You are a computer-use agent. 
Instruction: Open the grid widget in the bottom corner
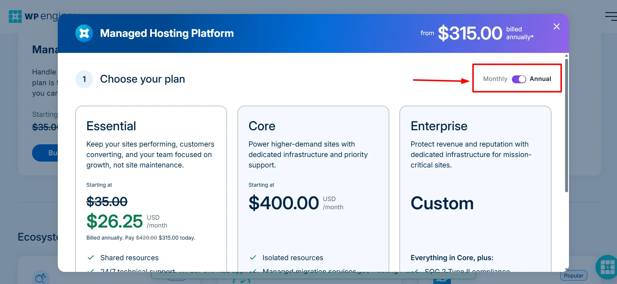point(607,267)
